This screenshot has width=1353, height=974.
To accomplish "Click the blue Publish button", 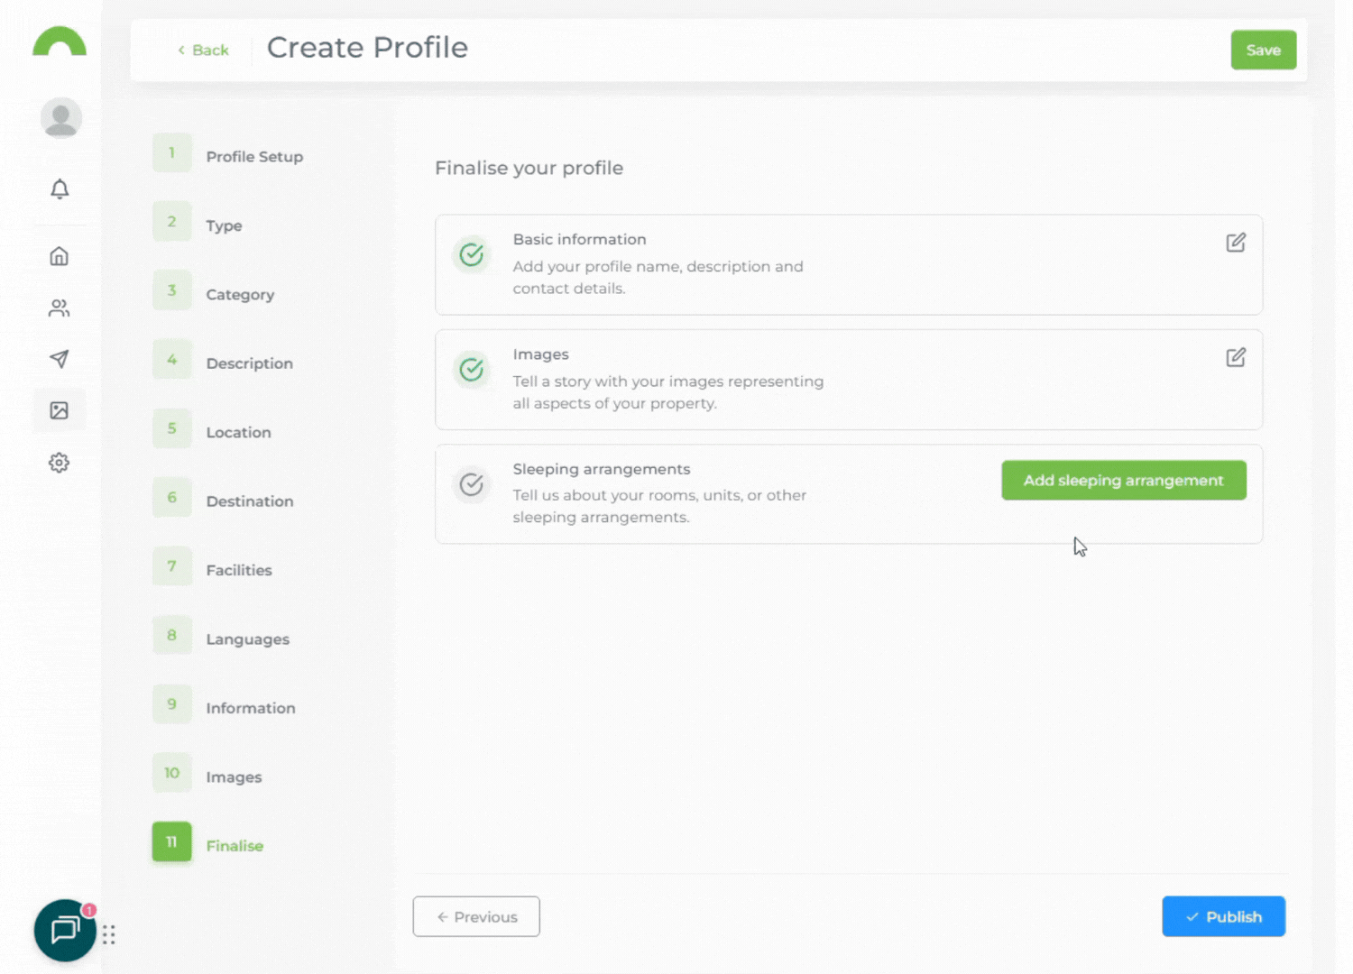I will (1222, 916).
